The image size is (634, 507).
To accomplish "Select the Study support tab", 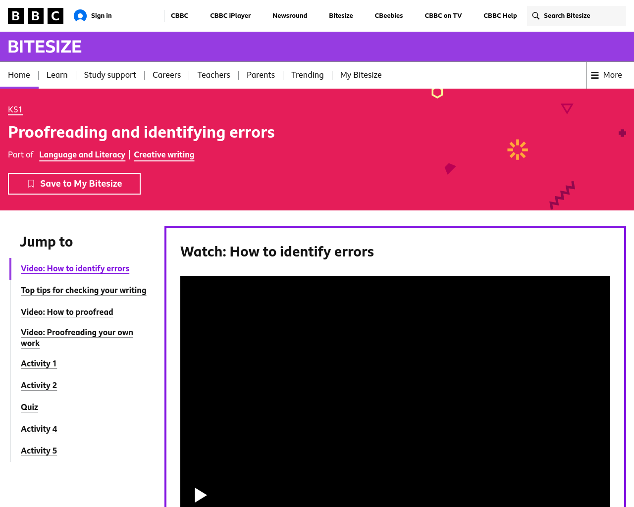I will tap(110, 75).
